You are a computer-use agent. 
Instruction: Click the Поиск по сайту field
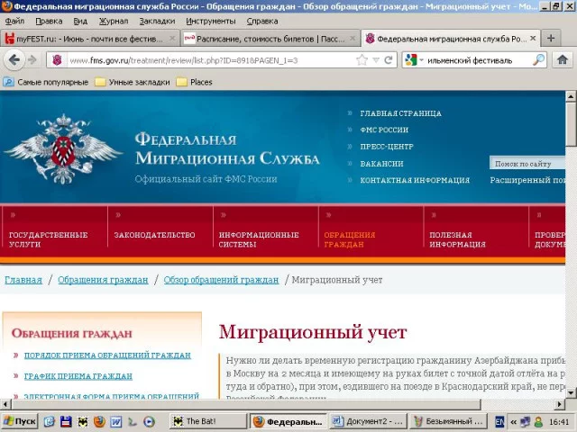[527, 164]
